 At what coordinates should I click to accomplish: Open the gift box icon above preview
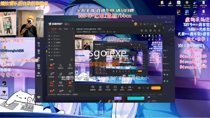tap(142, 31)
